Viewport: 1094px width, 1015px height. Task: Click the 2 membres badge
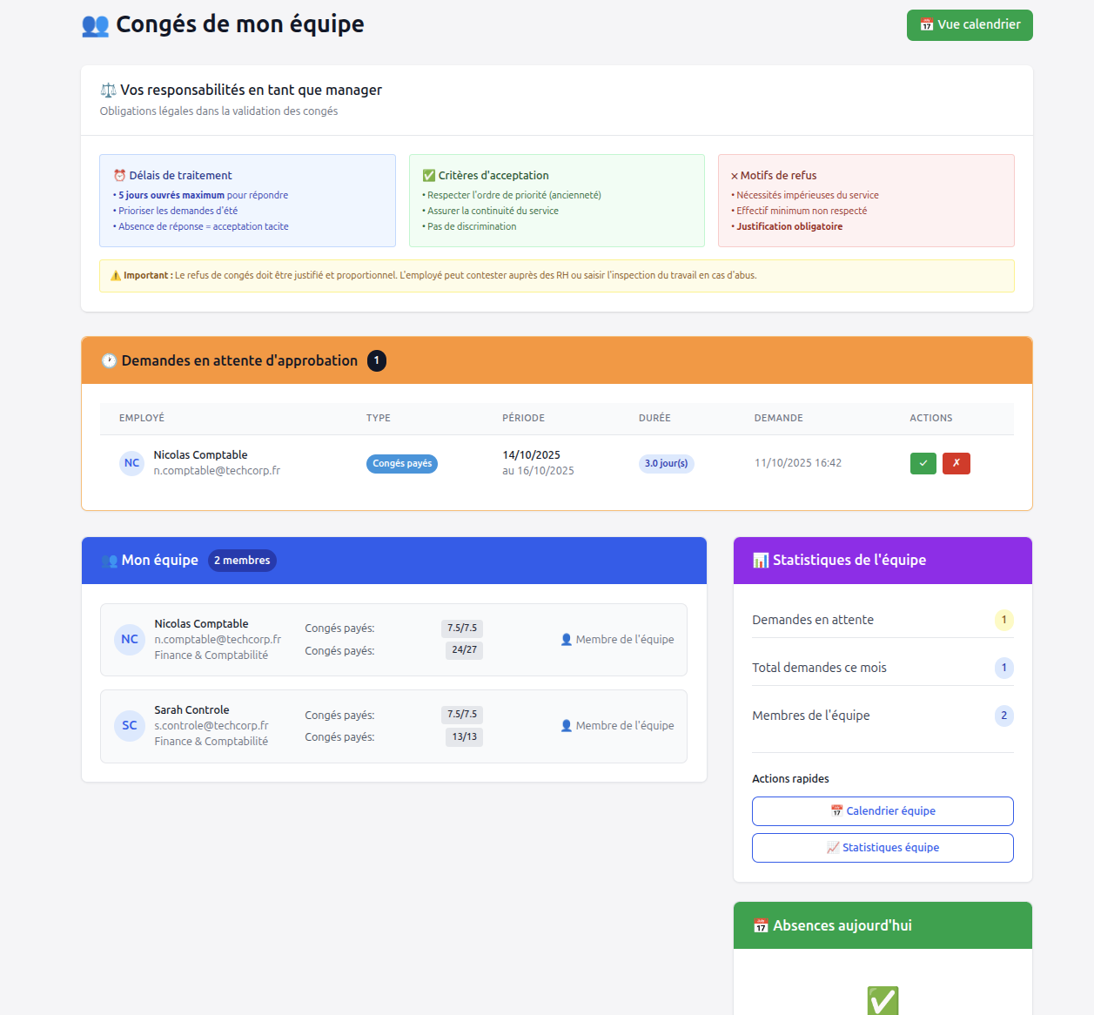(x=242, y=561)
